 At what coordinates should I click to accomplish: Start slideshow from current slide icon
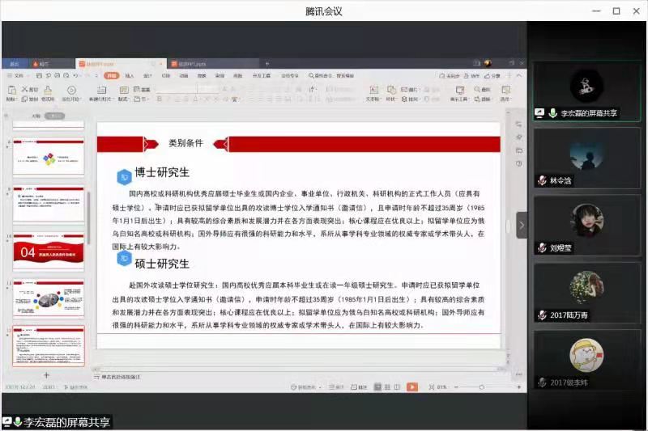pyautogui.click(x=71, y=91)
